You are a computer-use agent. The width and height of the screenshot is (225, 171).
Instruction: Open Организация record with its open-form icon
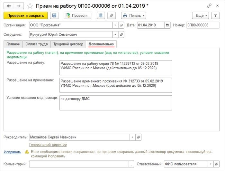(121, 25)
